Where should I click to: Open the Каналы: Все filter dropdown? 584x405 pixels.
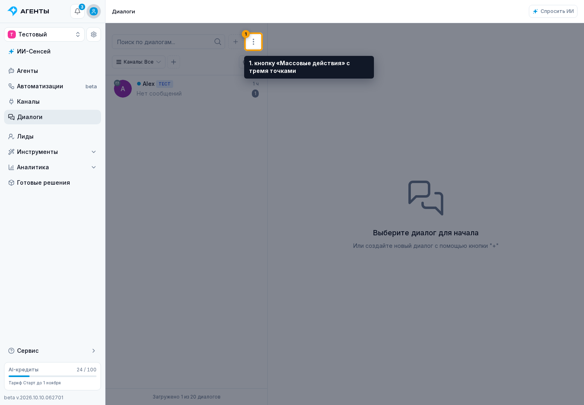[139, 62]
